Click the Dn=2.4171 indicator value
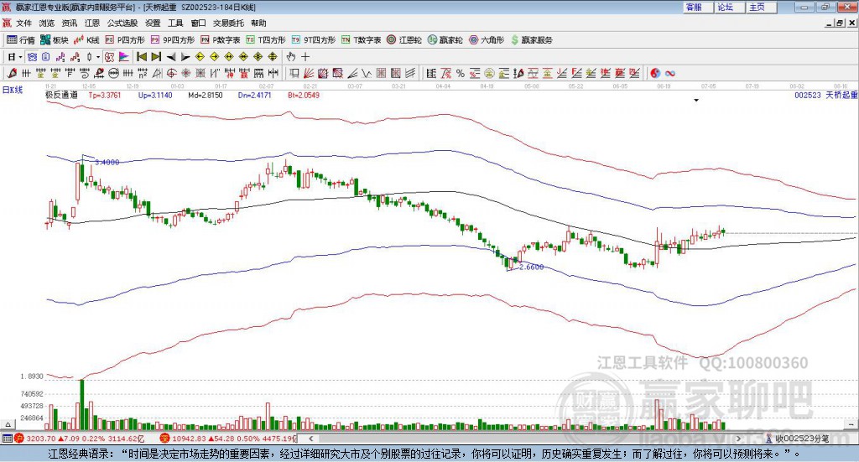859x462 pixels. point(254,95)
